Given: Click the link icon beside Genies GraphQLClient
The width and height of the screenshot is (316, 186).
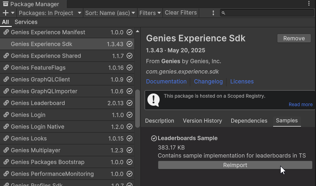Looking at the screenshot, I should click(x=6, y=79).
